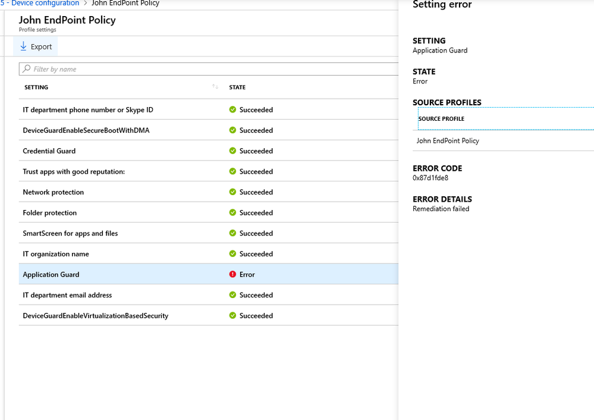The image size is (594, 420).
Task: Select John EndPoint Policy source profile row
Action: pyautogui.click(x=448, y=141)
